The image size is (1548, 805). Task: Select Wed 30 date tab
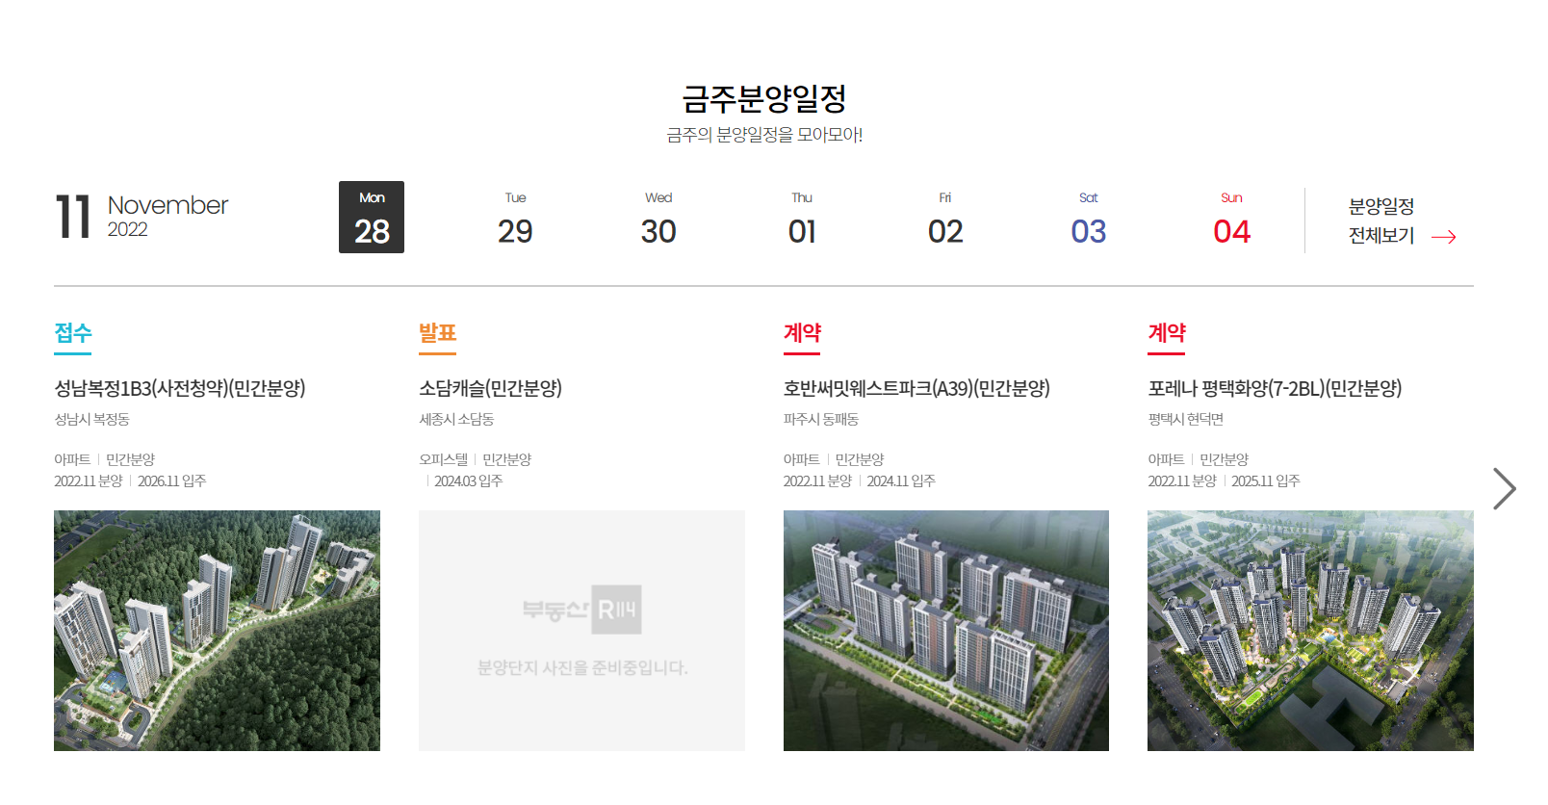[x=658, y=218]
